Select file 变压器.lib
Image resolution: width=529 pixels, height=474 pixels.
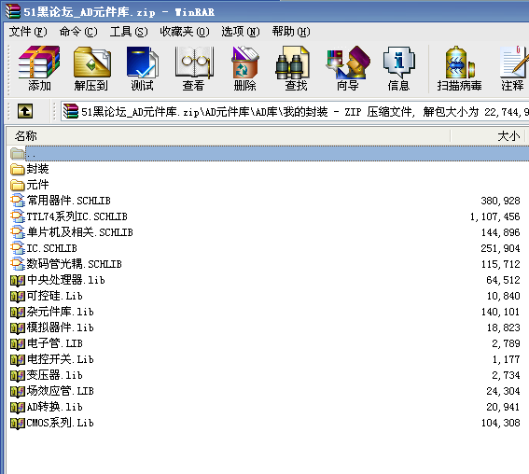[55, 375]
